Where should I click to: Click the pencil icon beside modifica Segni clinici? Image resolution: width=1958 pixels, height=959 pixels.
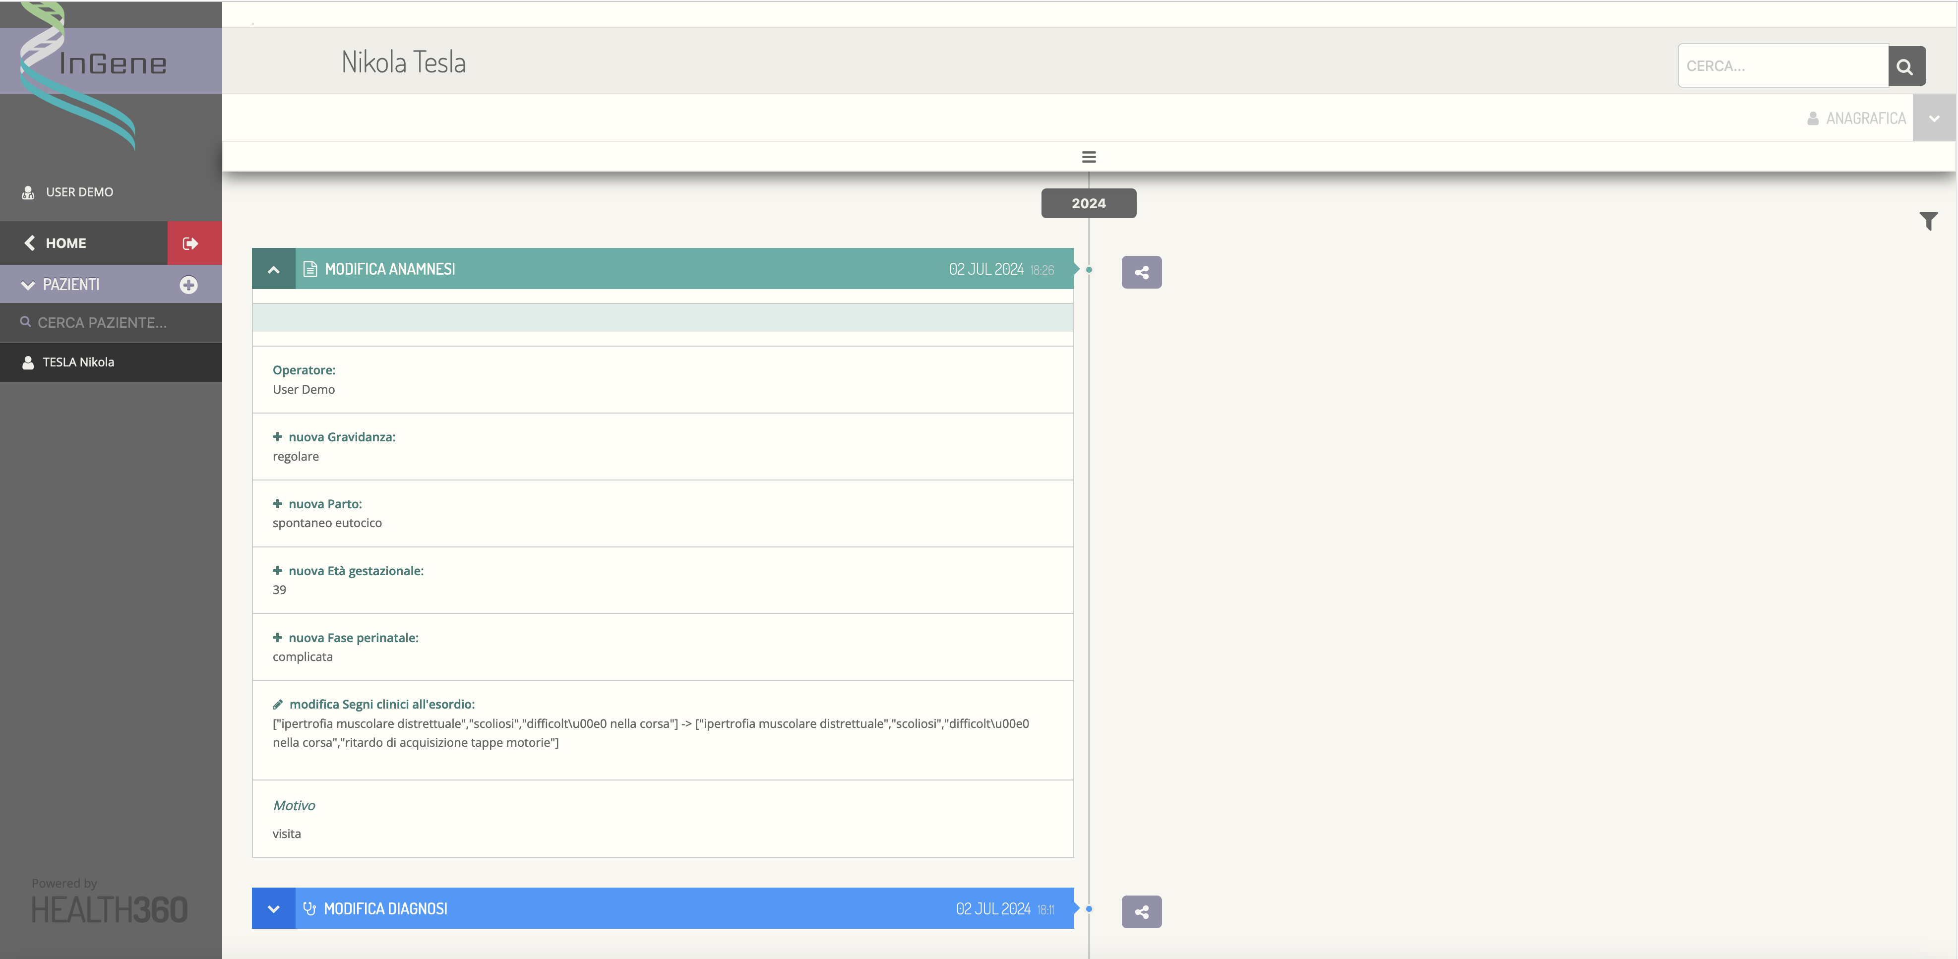click(278, 705)
